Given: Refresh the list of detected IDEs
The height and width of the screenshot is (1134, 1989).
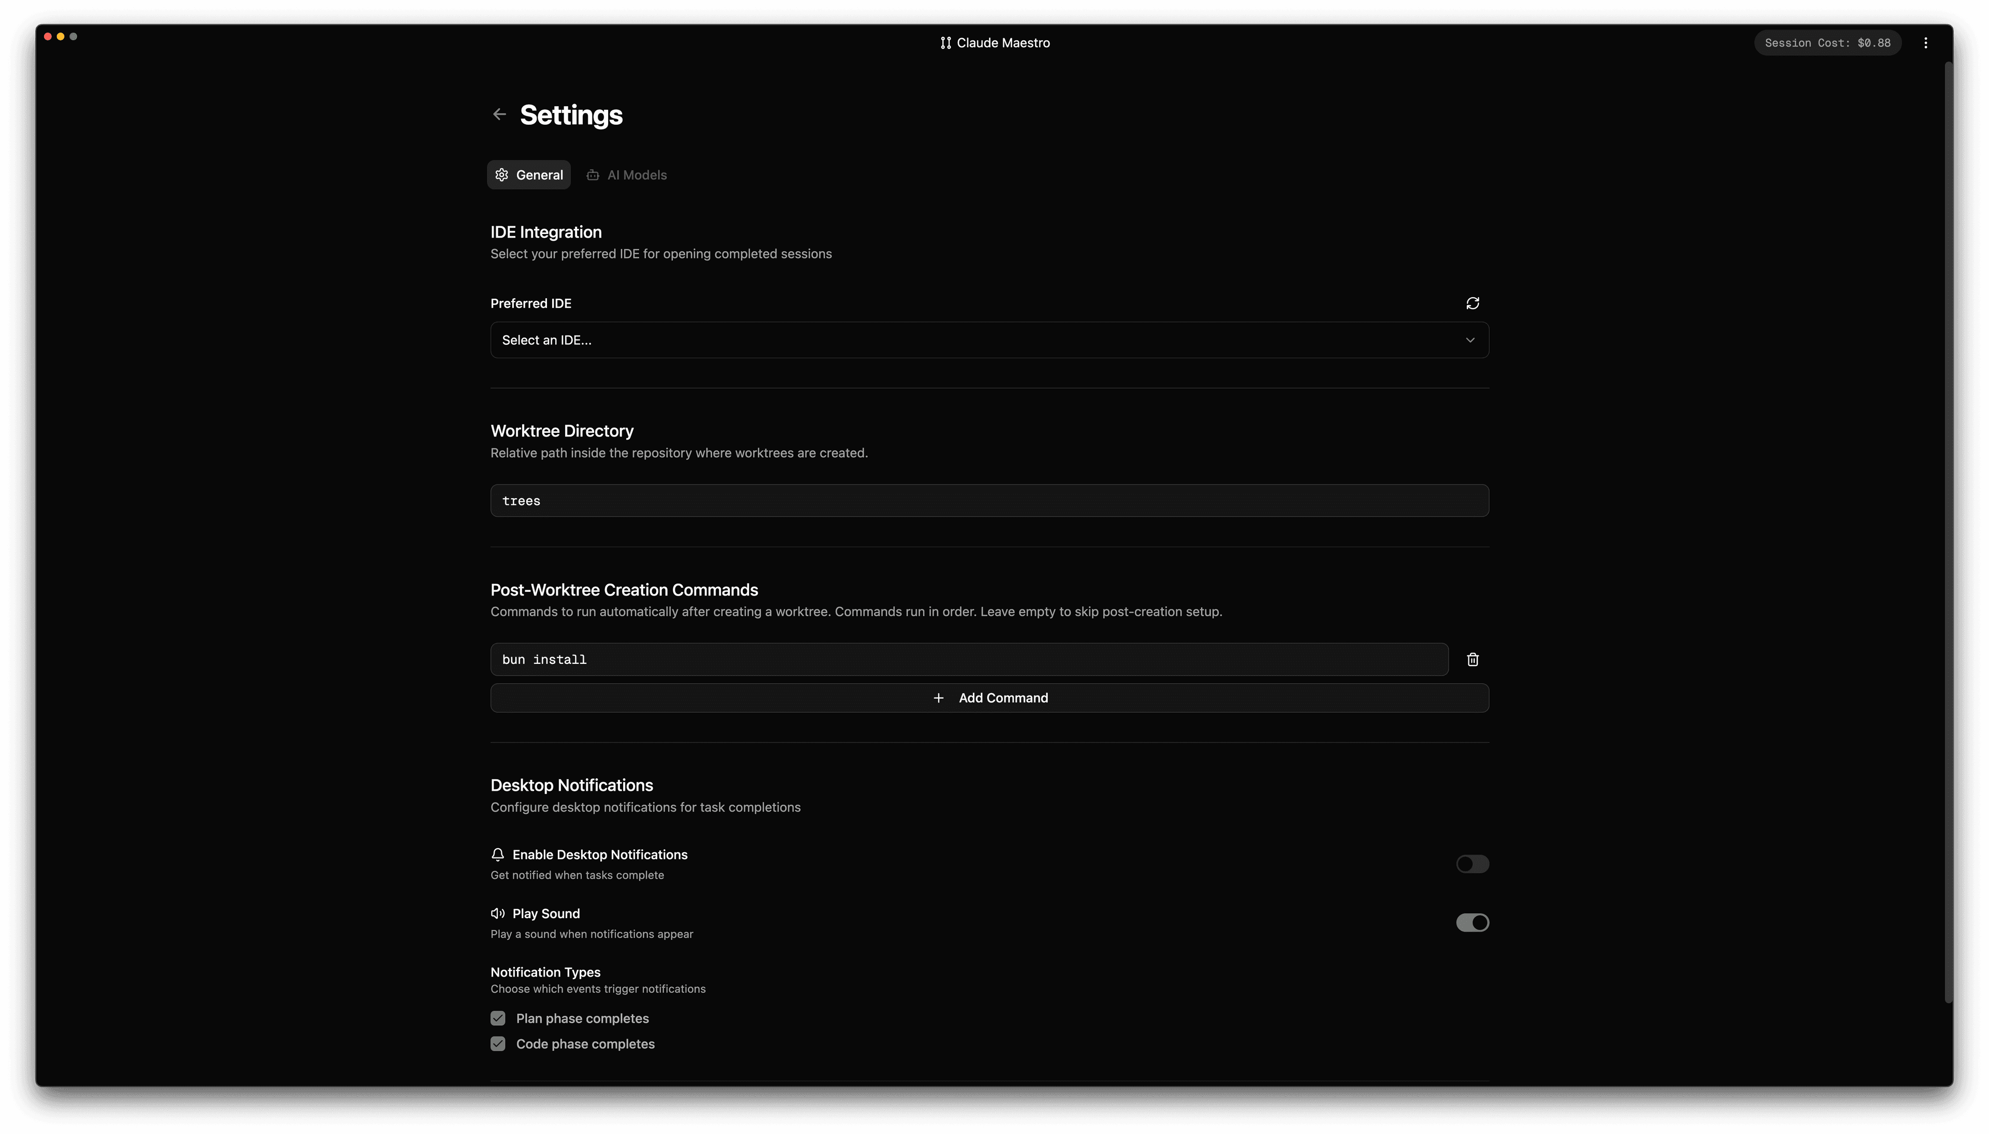Looking at the screenshot, I should 1473,303.
